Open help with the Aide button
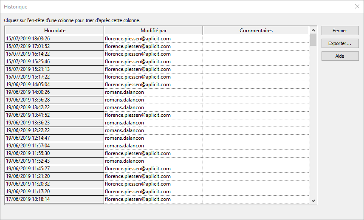Image resolution: width=364 pixels, height=220 pixels. pos(340,56)
